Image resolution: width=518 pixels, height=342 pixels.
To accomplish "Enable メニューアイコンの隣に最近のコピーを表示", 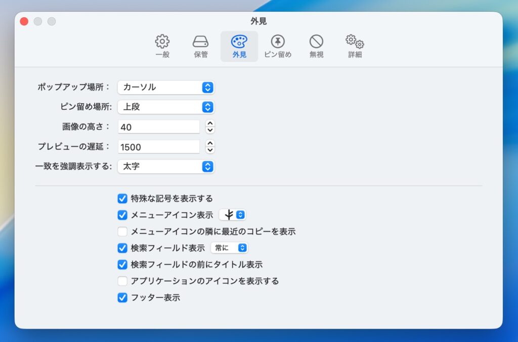I will pos(122,232).
